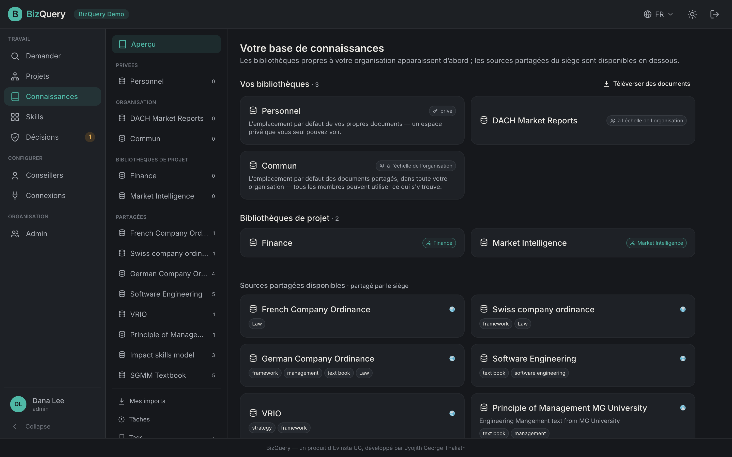Click the green Finance project tag
This screenshot has width=732, height=457.
click(439, 243)
